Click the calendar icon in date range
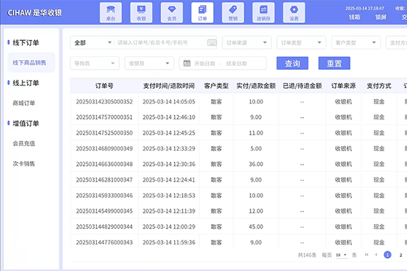Screen dimensions: 407x271 pyautogui.click(x=187, y=64)
